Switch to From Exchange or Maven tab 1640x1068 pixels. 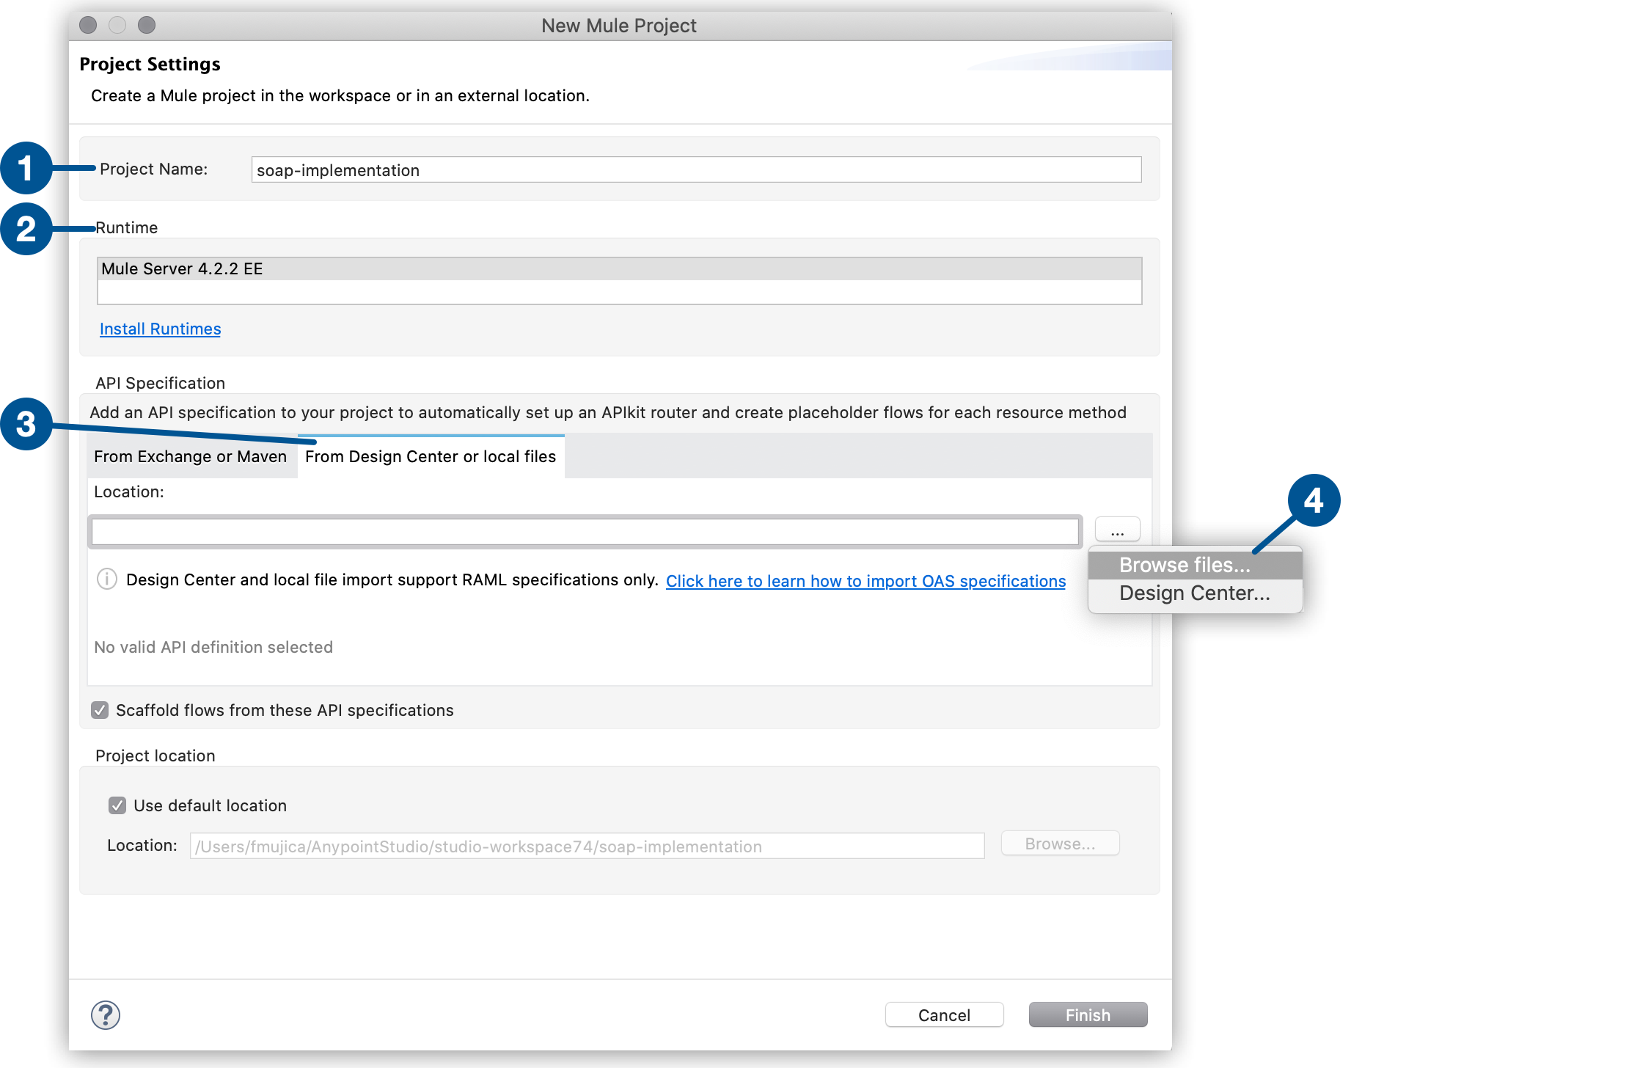(191, 456)
